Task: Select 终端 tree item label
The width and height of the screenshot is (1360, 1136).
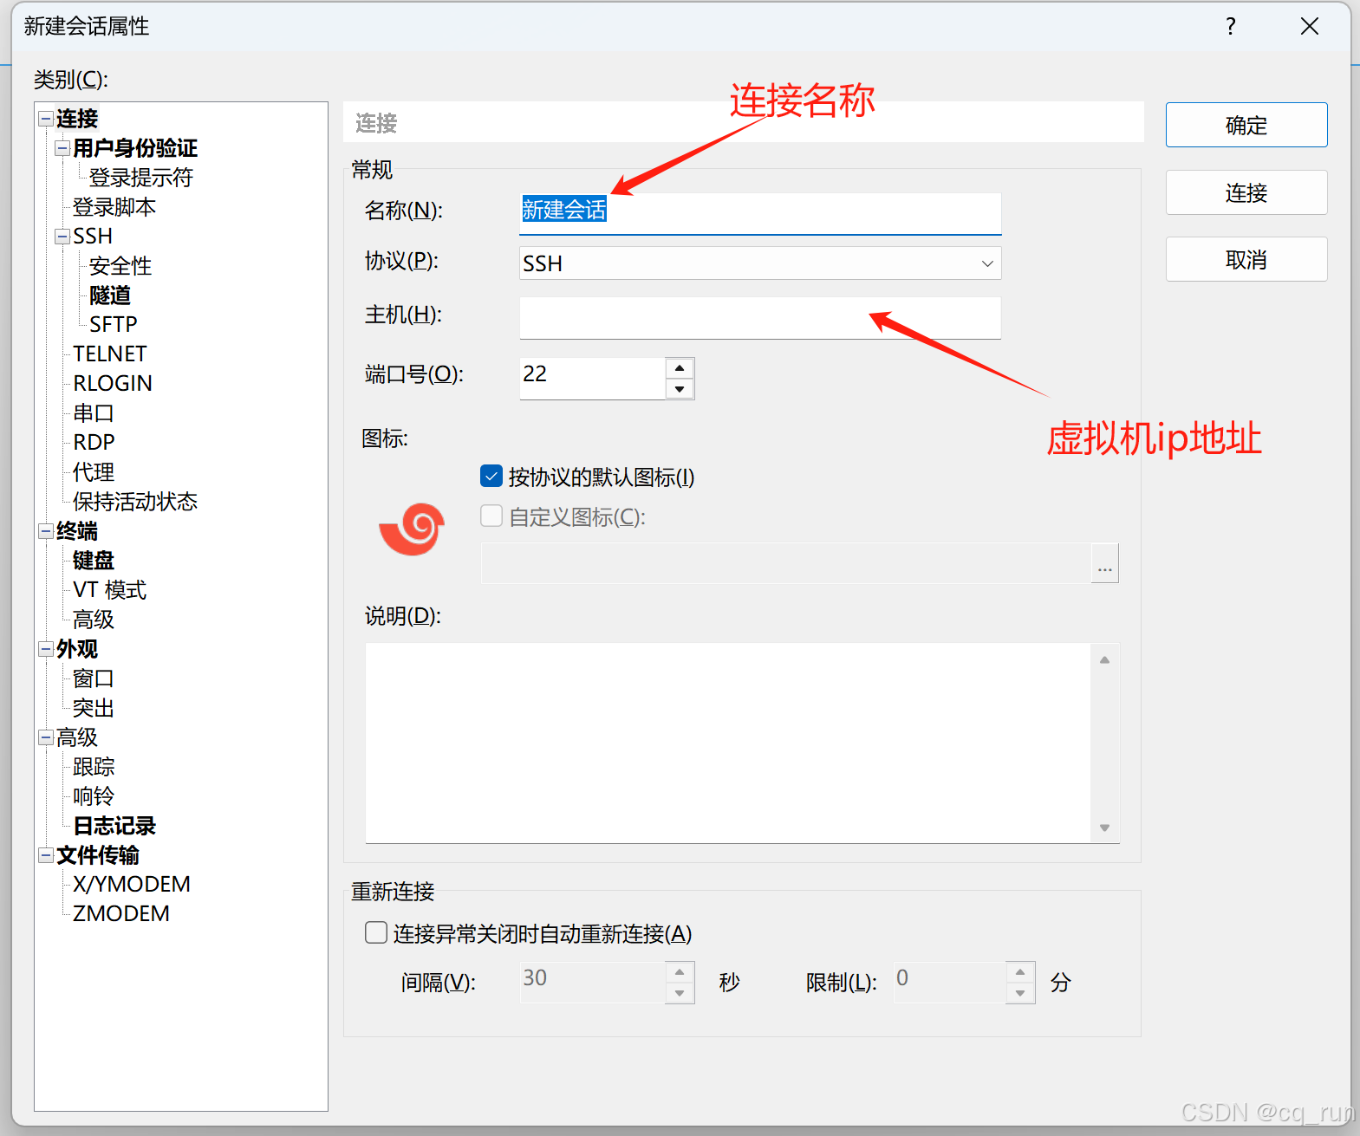Action: coord(77,531)
